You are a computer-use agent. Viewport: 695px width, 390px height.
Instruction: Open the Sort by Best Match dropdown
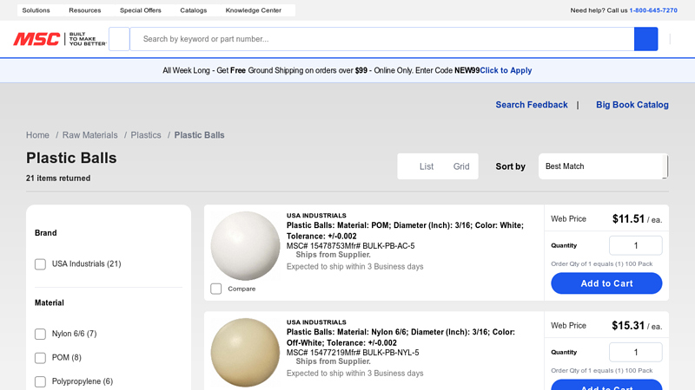(603, 166)
